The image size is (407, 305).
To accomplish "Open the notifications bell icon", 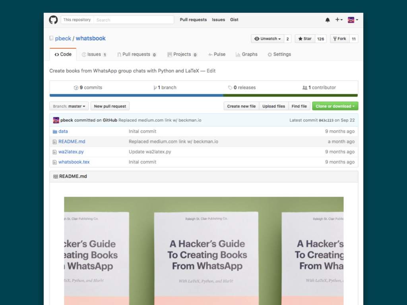I will point(328,20).
